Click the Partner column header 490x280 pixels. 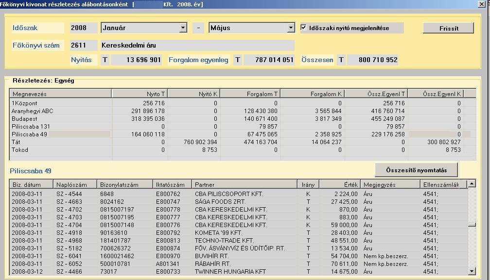245,184
